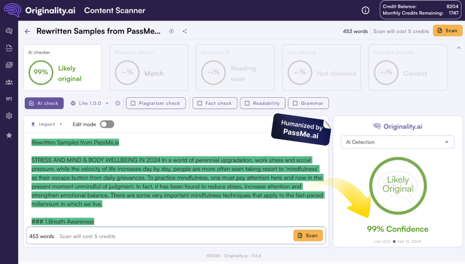Open the settings gear in sidebar
The height and width of the screenshot is (264, 465).
click(x=9, y=116)
